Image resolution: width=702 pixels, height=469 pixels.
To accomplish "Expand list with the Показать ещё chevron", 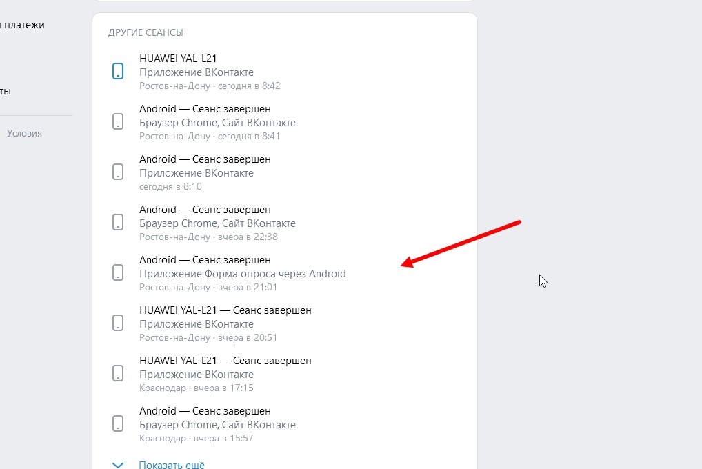I will pyautogui.click(x=118, y=465).
